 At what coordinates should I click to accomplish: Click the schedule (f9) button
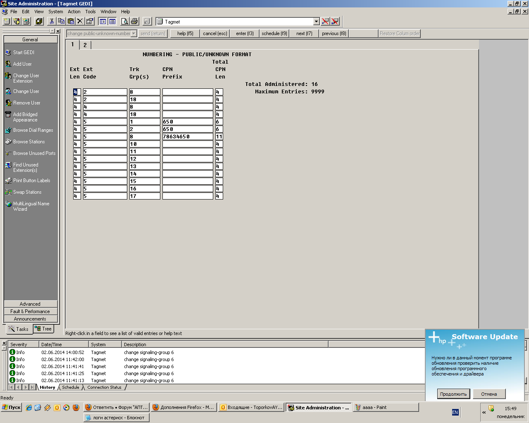(274, 33)
